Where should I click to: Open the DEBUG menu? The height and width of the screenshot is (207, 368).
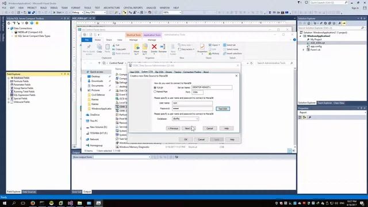[x=53, y=7]
